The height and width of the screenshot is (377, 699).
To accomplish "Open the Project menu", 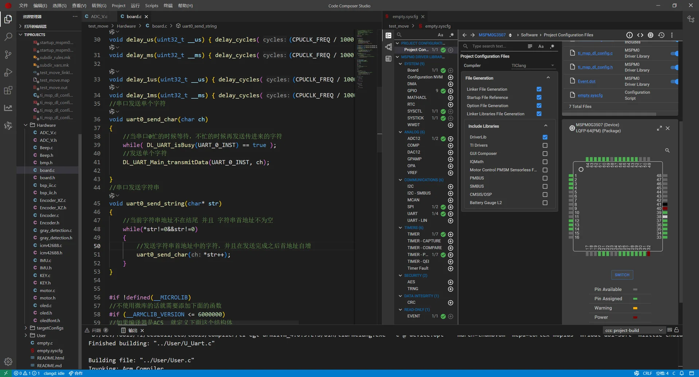I will (x=118, y=5).
